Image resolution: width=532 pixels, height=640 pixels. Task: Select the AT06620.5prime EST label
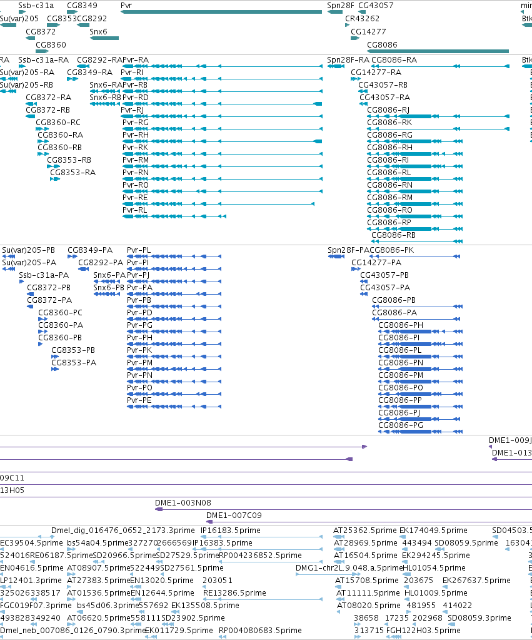[98, 618]
